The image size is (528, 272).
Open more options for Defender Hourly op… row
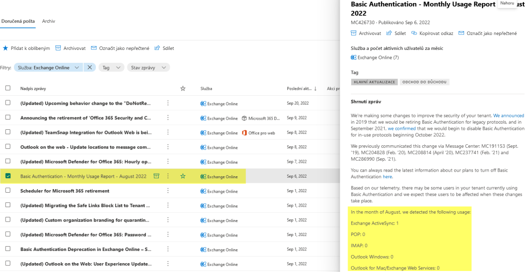[168, 161]
